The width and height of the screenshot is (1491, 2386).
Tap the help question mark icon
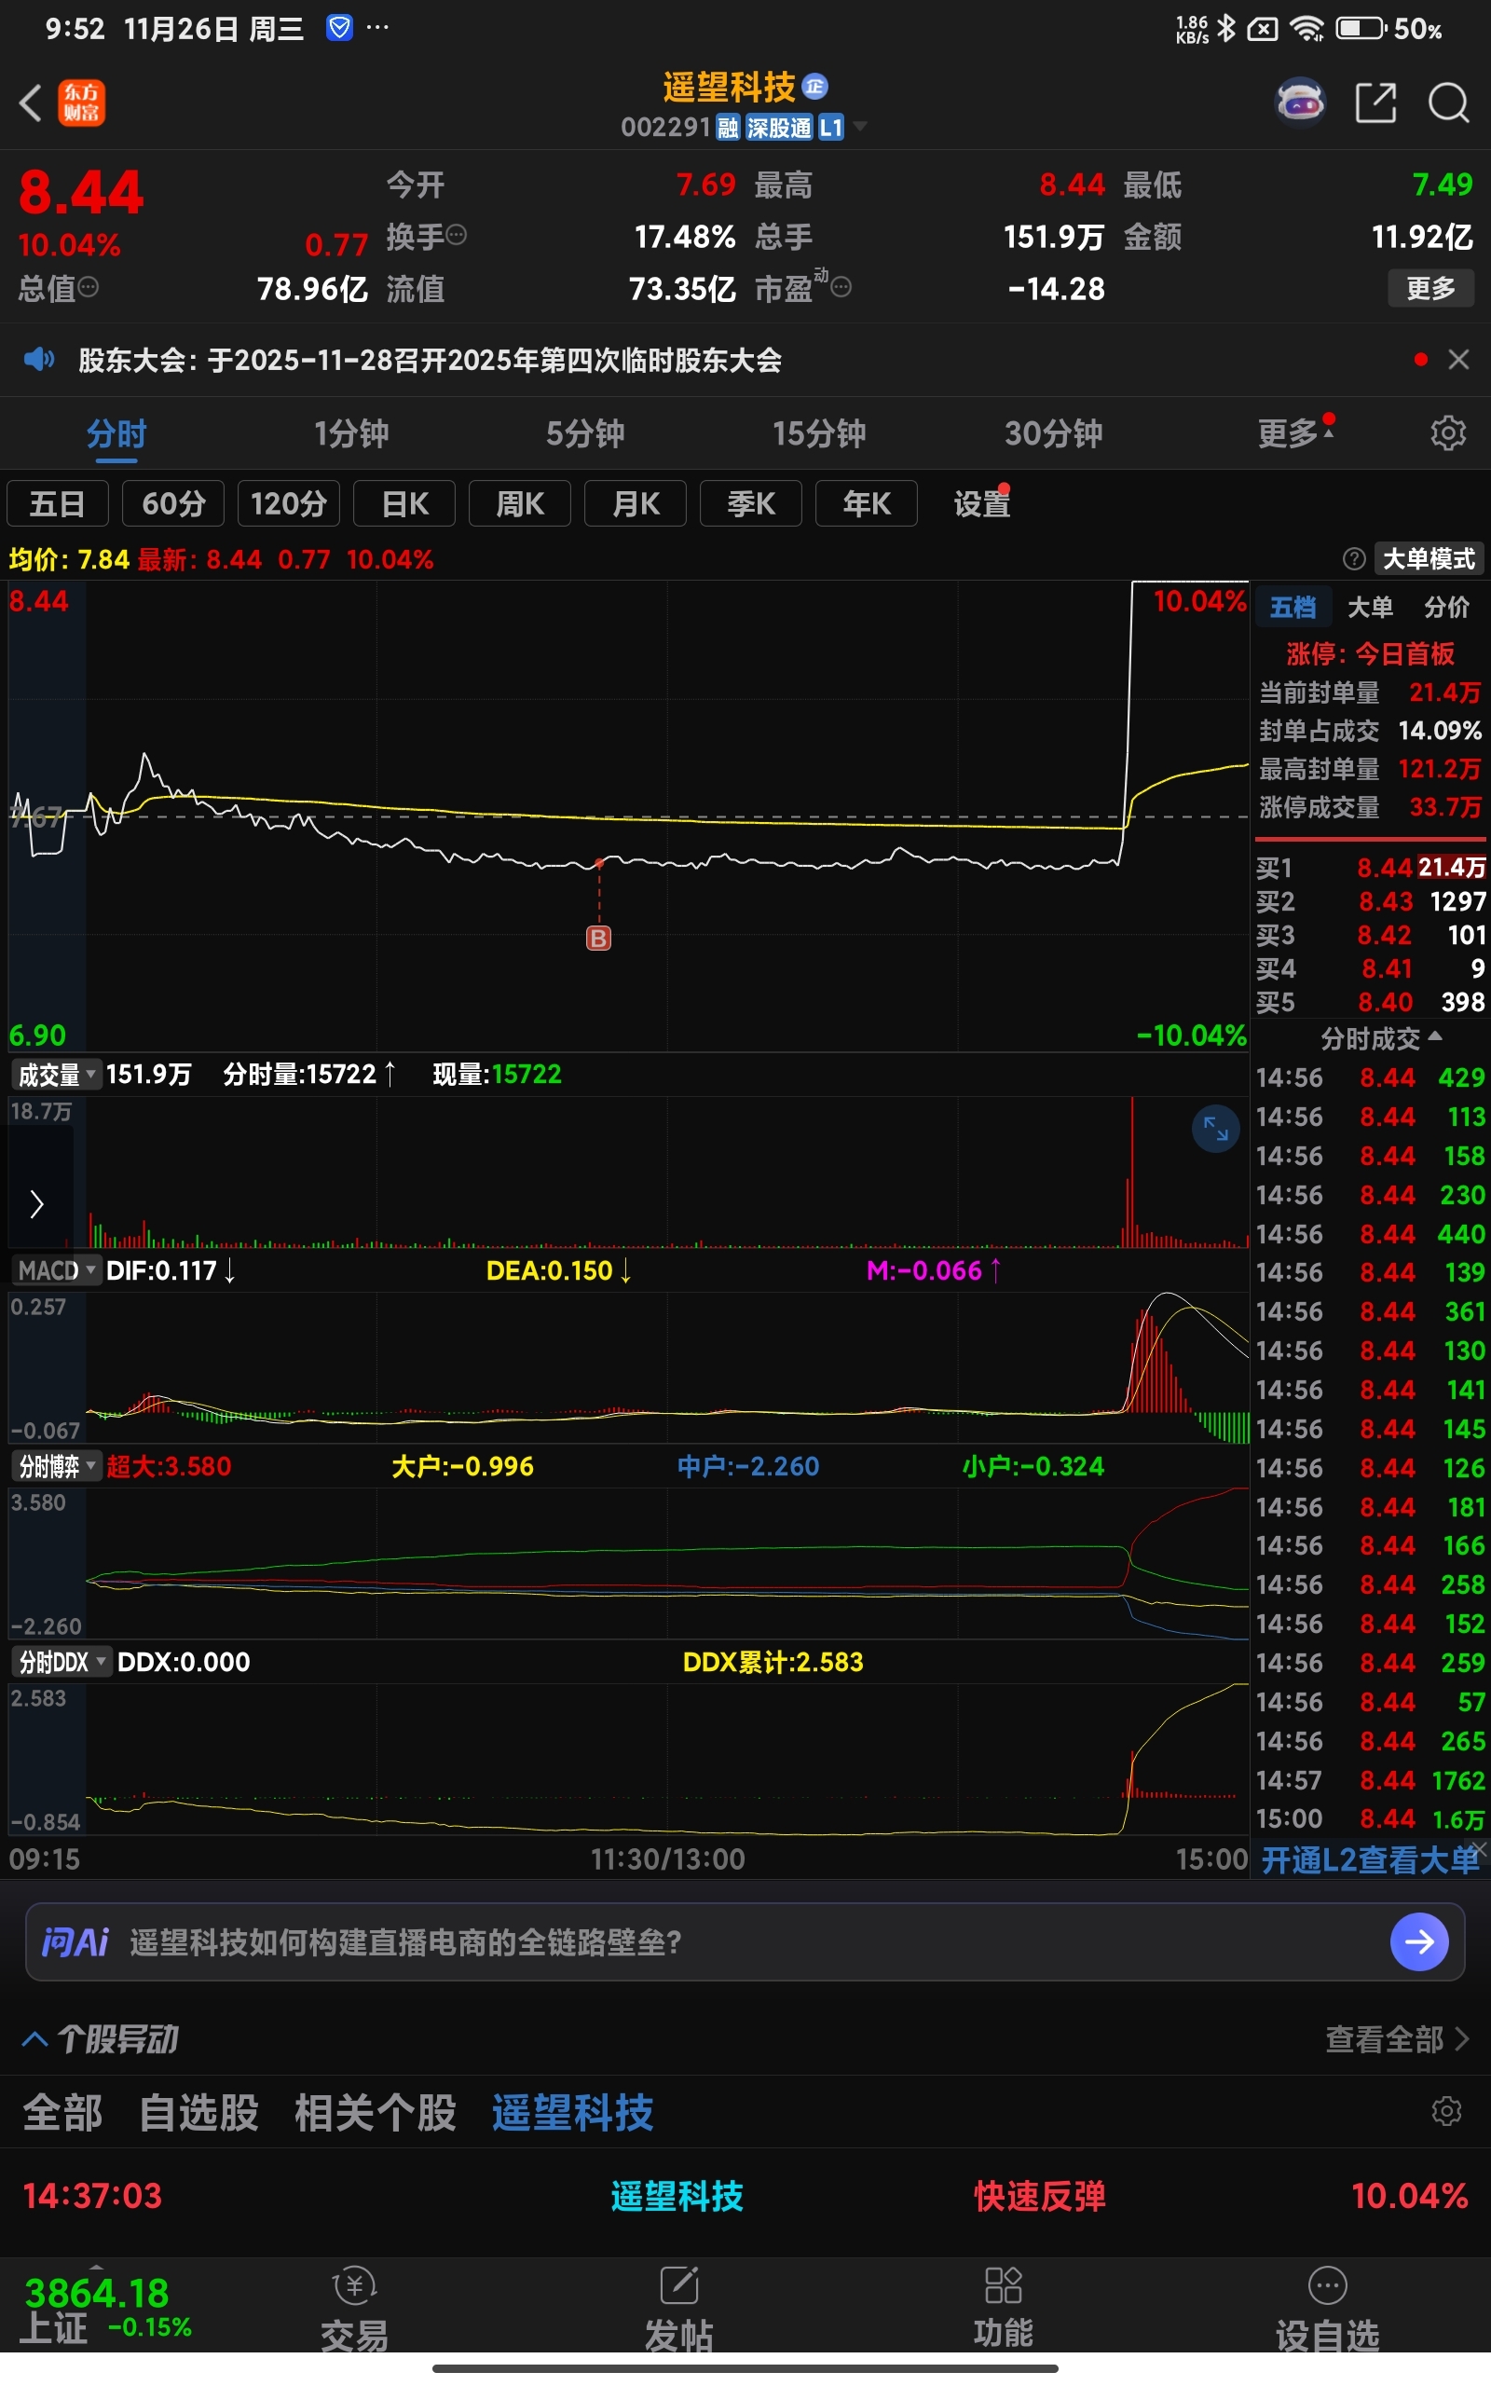[x=1354, y=559]
